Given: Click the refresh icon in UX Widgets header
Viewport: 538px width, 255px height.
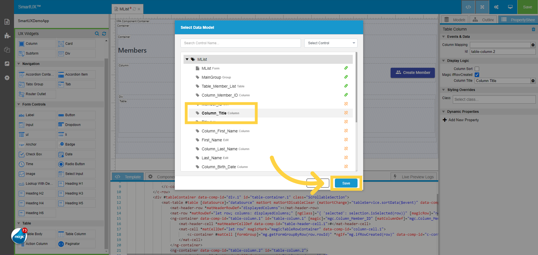Looking at the screenshot, I should [x=104, y=34].
